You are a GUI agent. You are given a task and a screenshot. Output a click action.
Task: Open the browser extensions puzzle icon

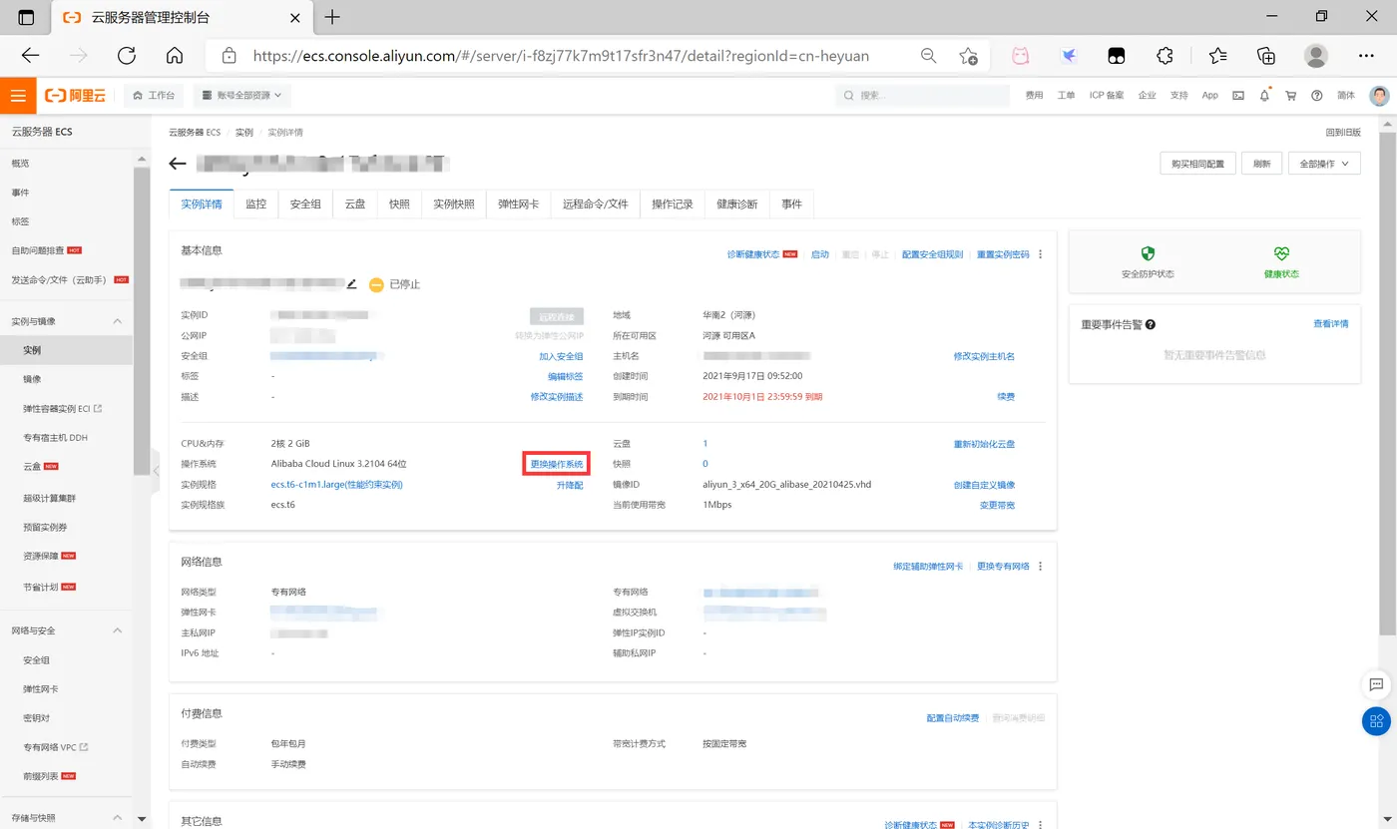click(x=1164, y=56)
